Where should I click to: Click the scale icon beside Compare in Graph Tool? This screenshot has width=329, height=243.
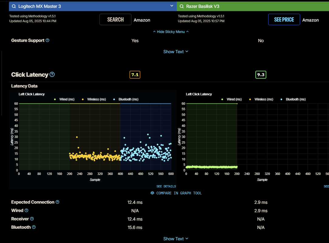click(152, 193)
